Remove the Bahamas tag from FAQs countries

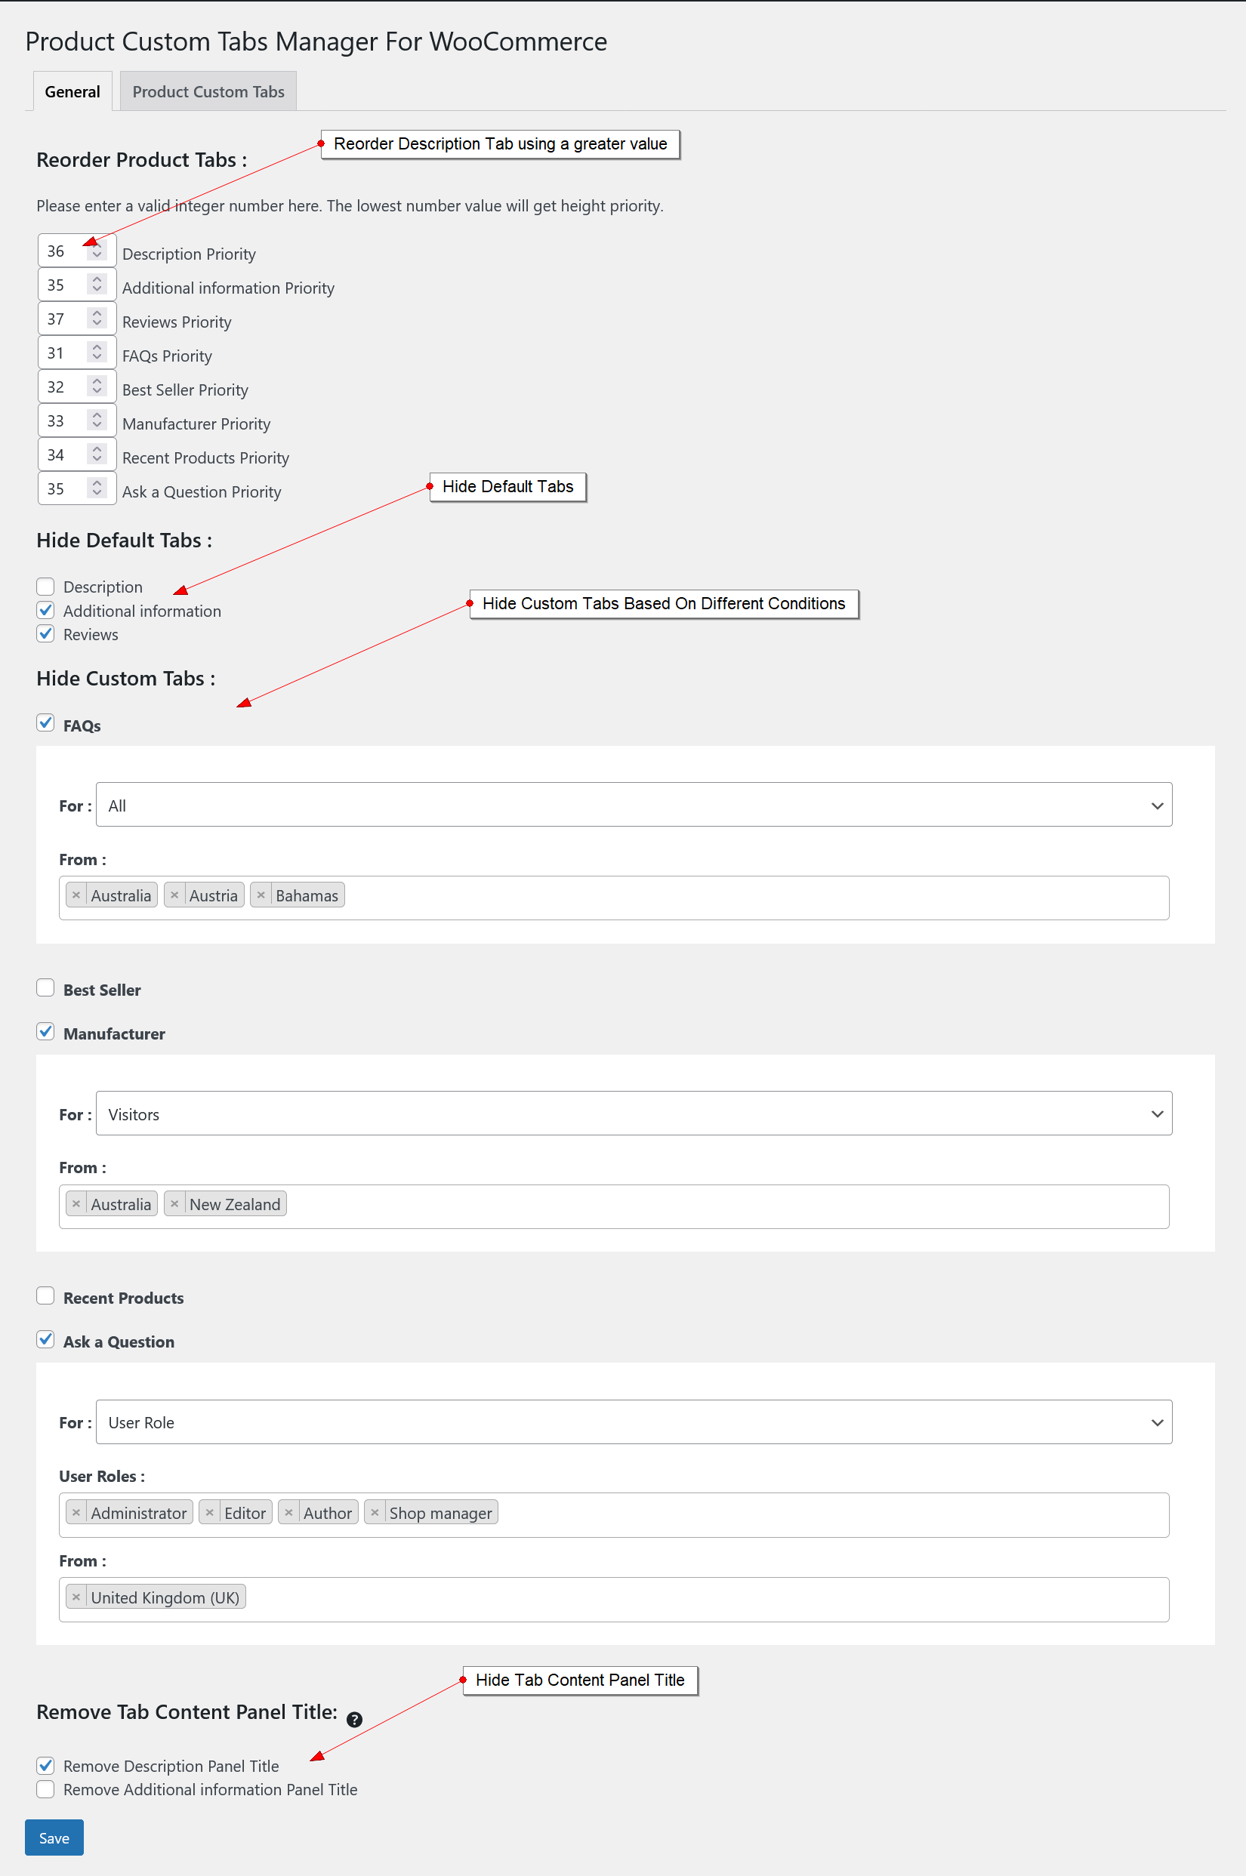pyautogui.click(x=261, y=895)
